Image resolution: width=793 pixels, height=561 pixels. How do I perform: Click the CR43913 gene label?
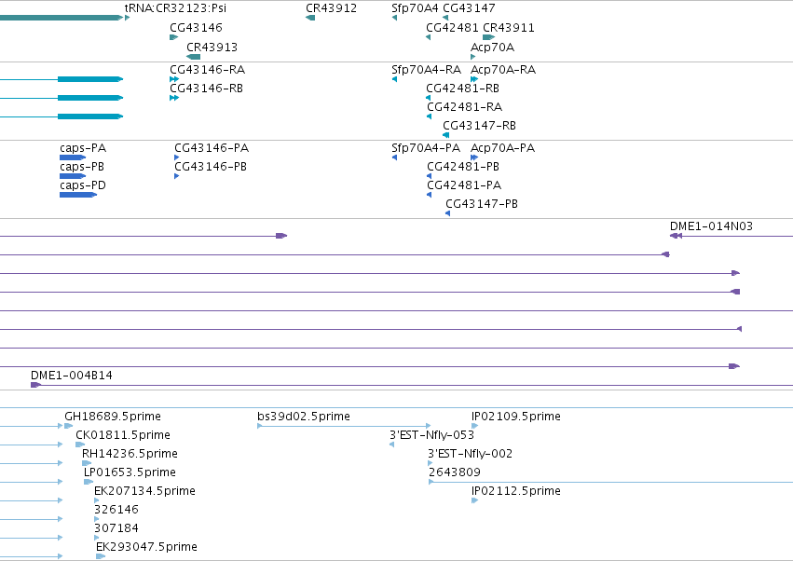pyautogui.click(x=212, y=47)
